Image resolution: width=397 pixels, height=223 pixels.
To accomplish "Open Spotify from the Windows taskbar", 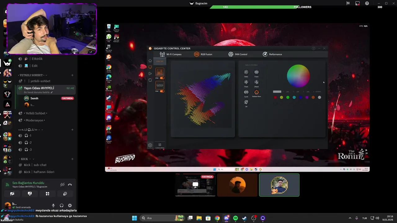I will tap(235, 218).
